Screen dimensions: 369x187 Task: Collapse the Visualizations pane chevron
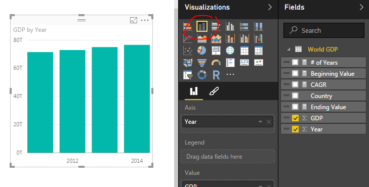(270, 7)
